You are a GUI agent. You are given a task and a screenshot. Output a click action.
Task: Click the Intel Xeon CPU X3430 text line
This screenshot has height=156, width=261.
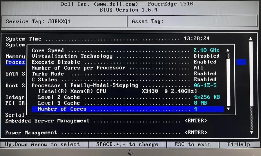tap(117, 91)
